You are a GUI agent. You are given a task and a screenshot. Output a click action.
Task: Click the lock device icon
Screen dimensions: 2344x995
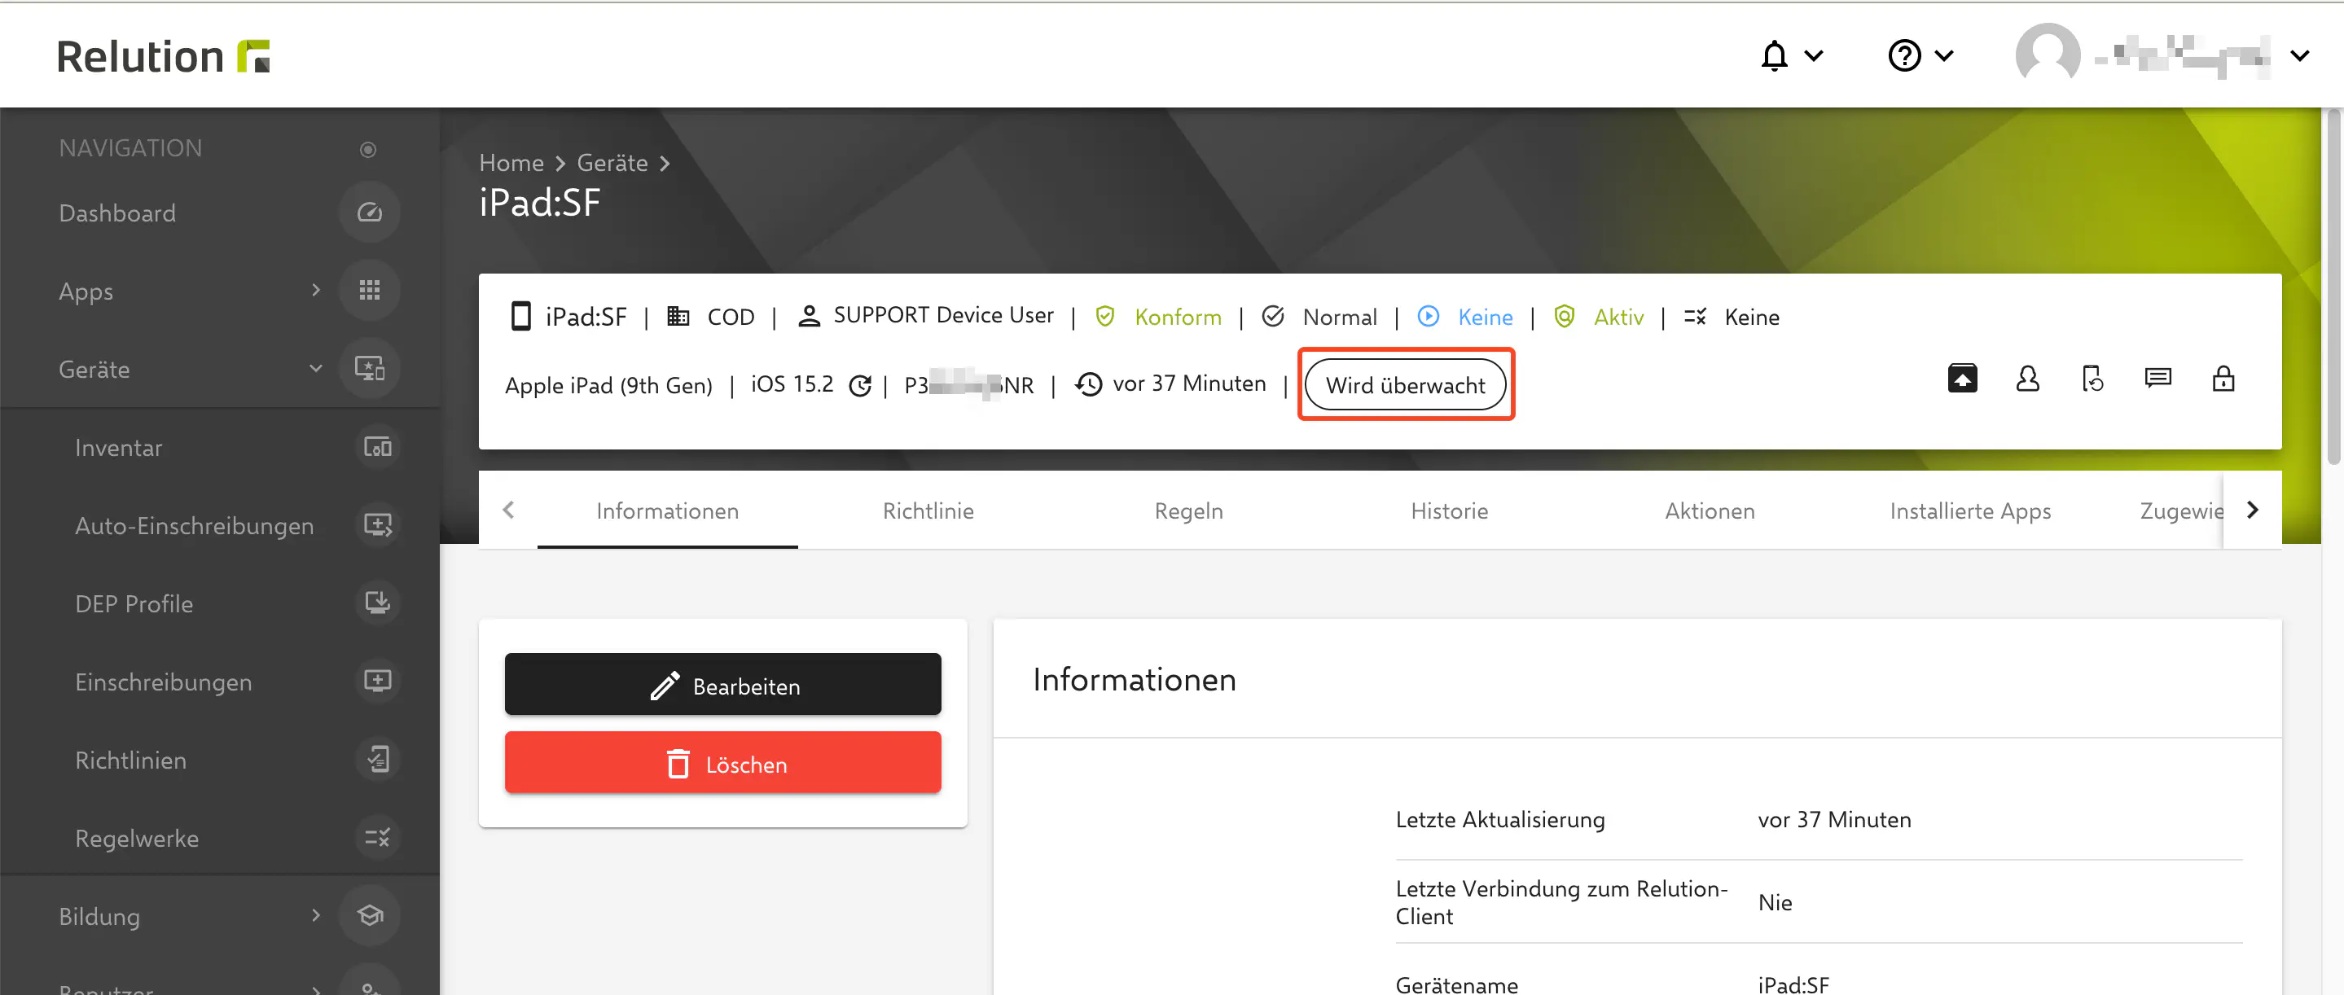click(2223, 379)
